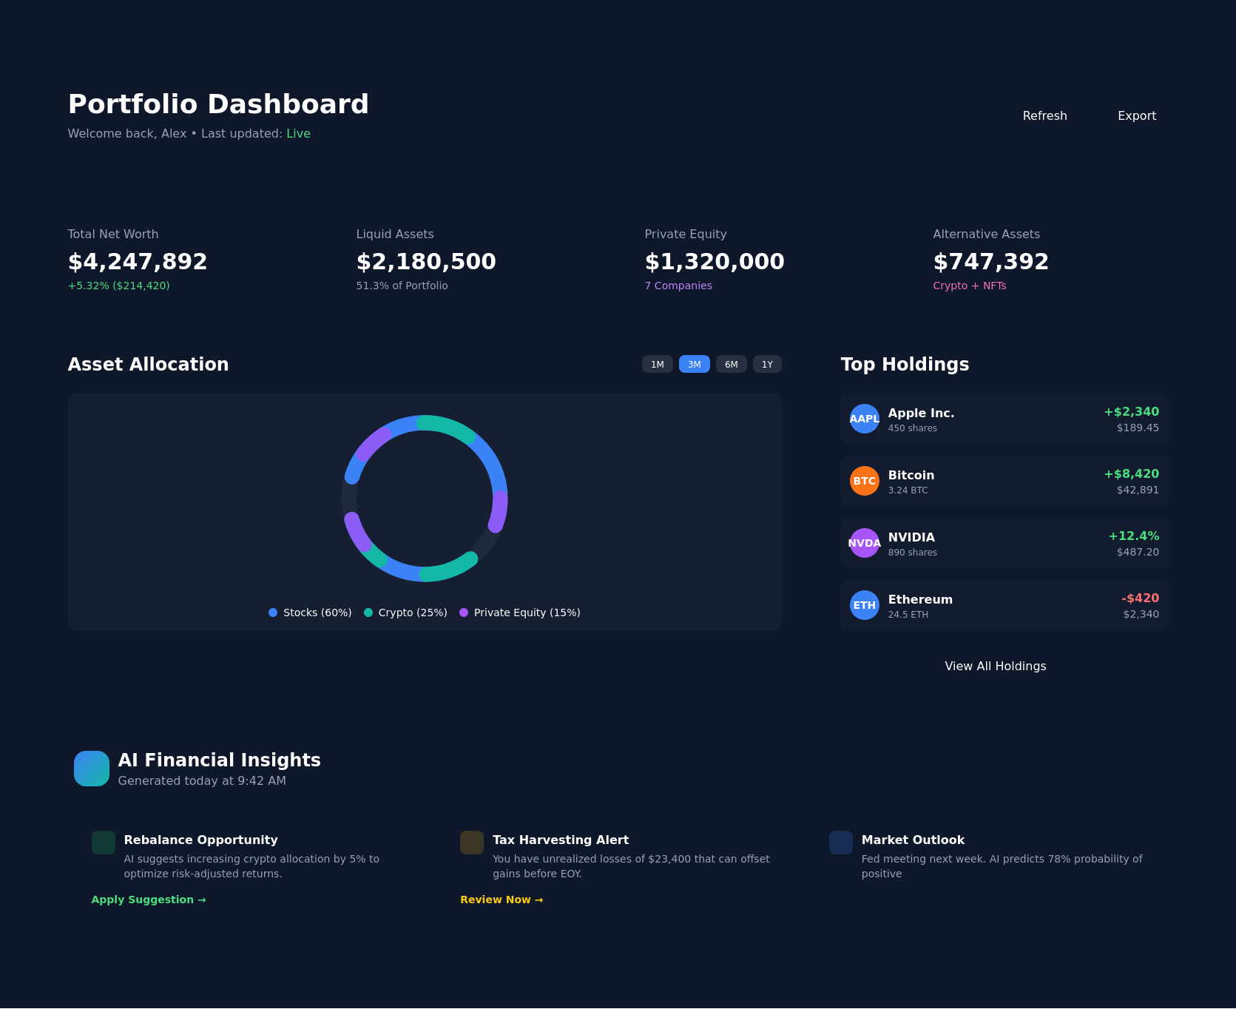1236x1009 pixels.
Task: Switch to the 1M time range
Action: [657, 364]
